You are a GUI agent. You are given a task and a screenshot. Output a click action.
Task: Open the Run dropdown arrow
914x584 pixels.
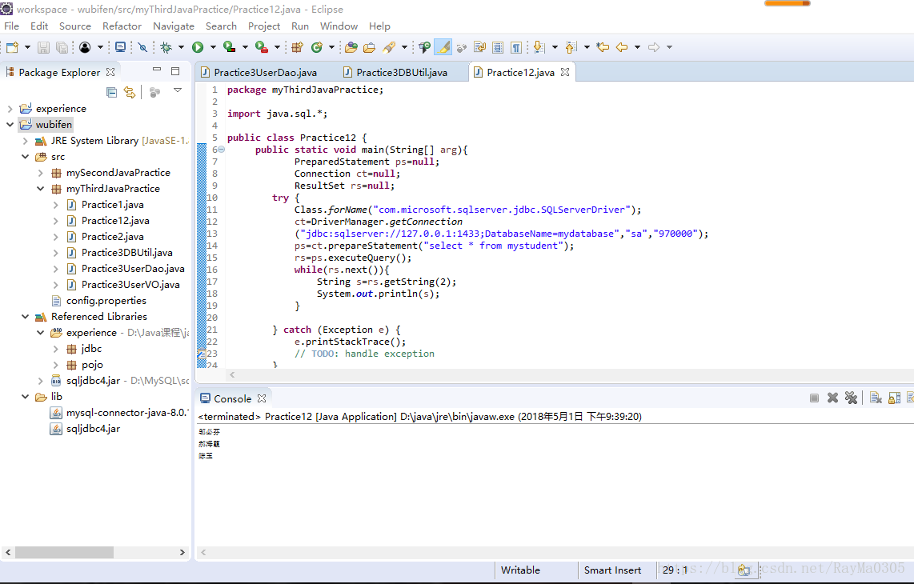[x=213, y=47]
